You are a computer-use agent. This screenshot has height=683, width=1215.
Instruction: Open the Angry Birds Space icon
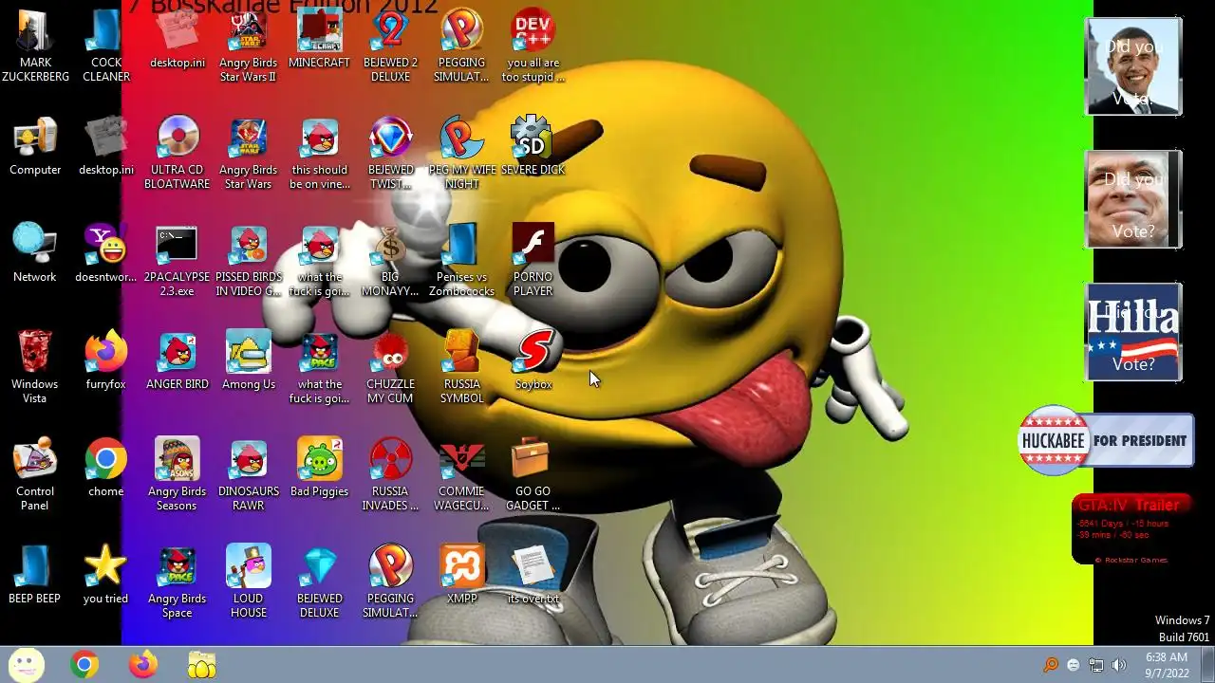click(x=178, y=581)
